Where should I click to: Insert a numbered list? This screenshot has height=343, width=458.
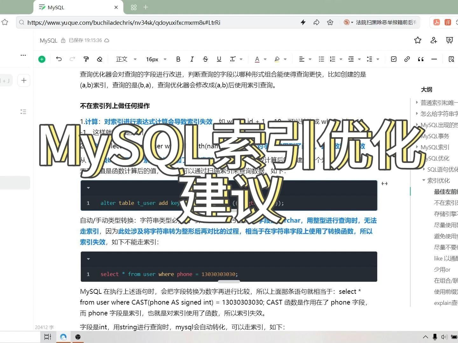[x=333, y=59]
